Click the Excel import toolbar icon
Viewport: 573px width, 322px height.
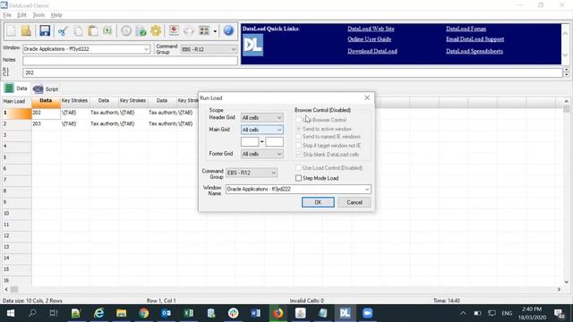[x=107, y=31]
